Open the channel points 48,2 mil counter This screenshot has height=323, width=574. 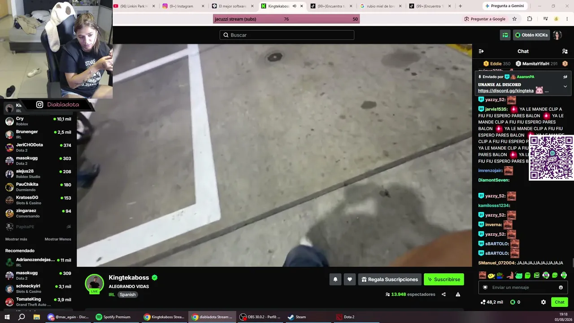point(492,302)
